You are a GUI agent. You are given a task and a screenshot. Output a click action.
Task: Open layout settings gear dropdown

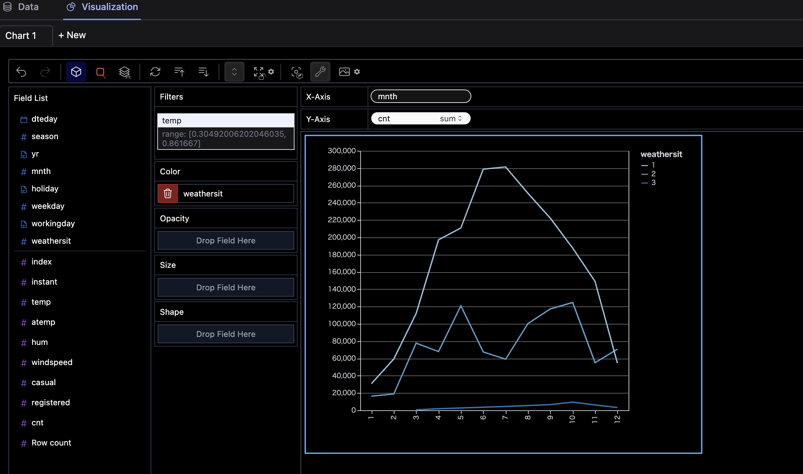tap(271, 71)
